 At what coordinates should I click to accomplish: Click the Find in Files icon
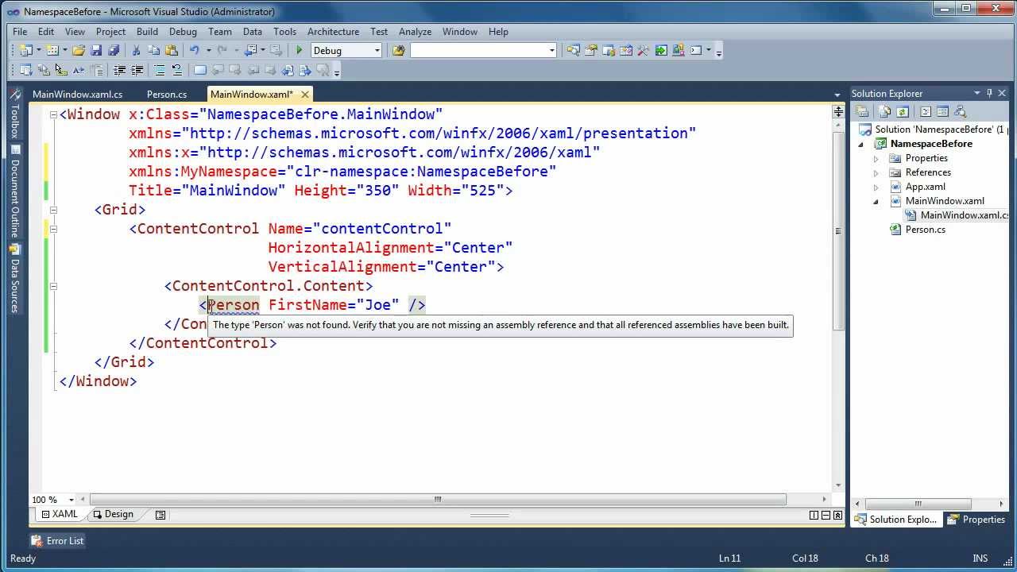[399, 50]
